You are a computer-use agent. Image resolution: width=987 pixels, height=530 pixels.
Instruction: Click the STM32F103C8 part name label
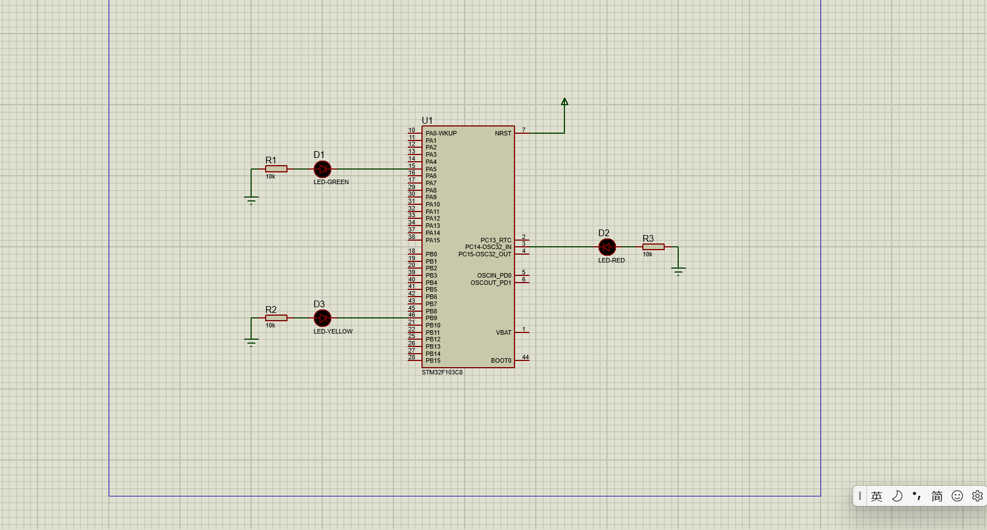[x=442, y=372]
